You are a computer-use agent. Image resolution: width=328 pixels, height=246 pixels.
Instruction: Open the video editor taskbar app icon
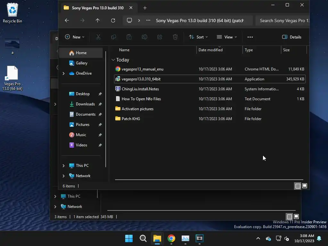point(199,238)
